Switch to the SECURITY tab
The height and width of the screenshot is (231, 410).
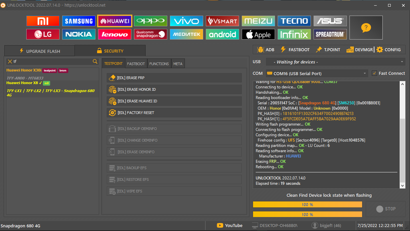point(110,51)
